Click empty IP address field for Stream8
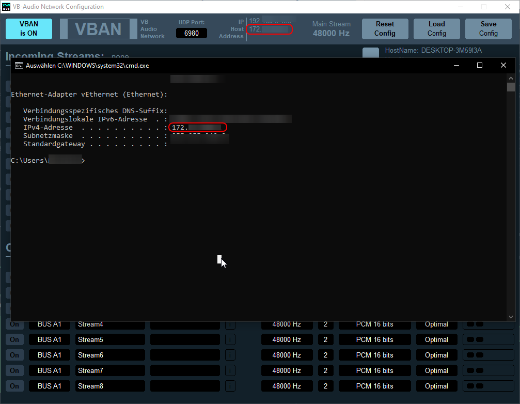Viewport: 520px width, 404px height. pos(185,386)
